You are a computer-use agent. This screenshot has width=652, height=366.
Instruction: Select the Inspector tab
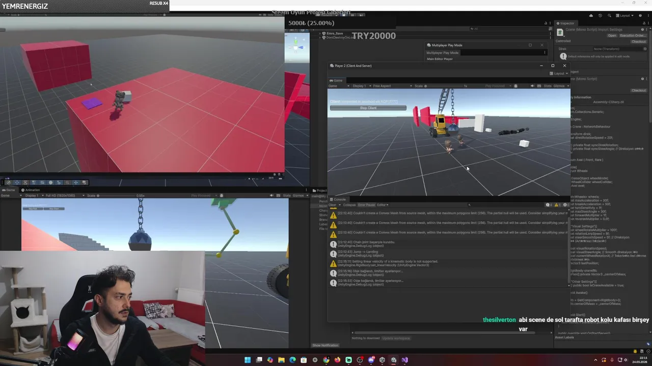click(x=565, y=23)
